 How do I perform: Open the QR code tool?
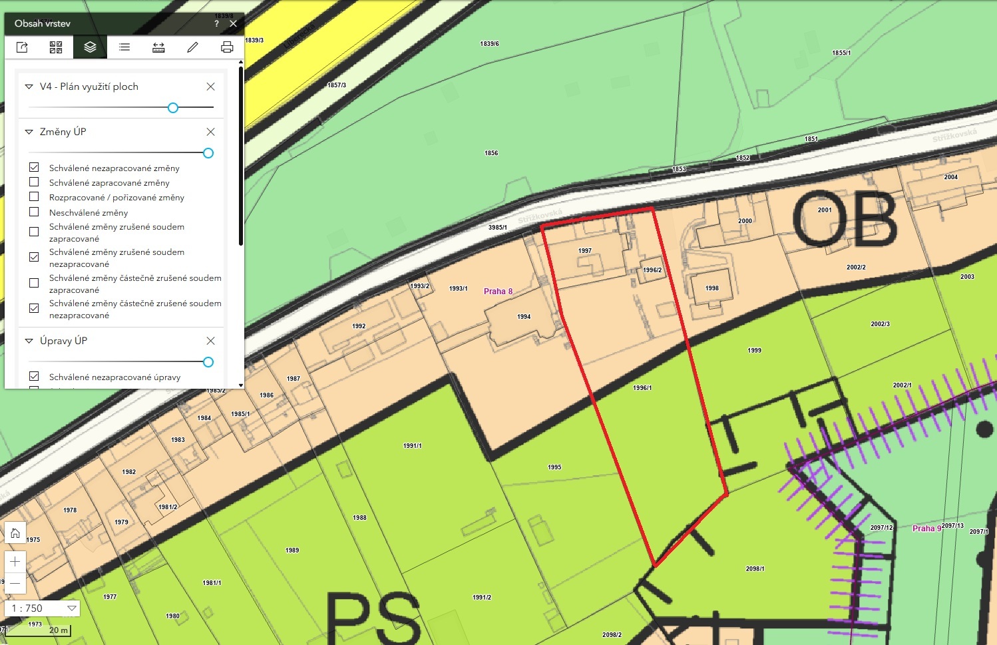pos(56,47)
